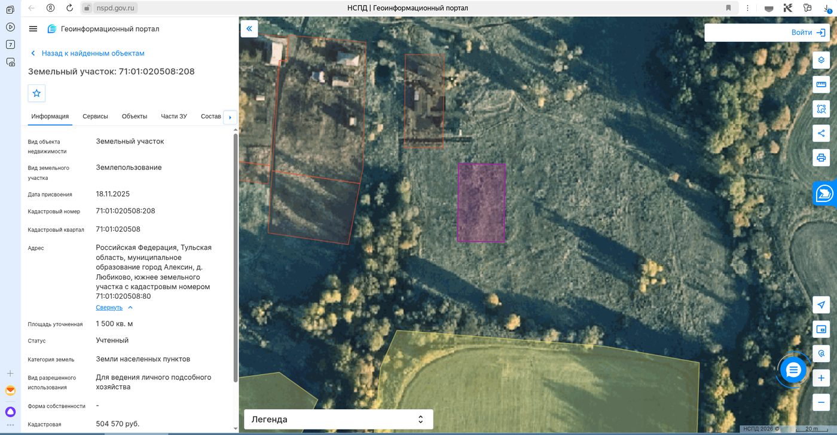Click the info panel vertical scrollbar
Image resolution: width=837 pixels, height=435 pixels.
point(235,257)
